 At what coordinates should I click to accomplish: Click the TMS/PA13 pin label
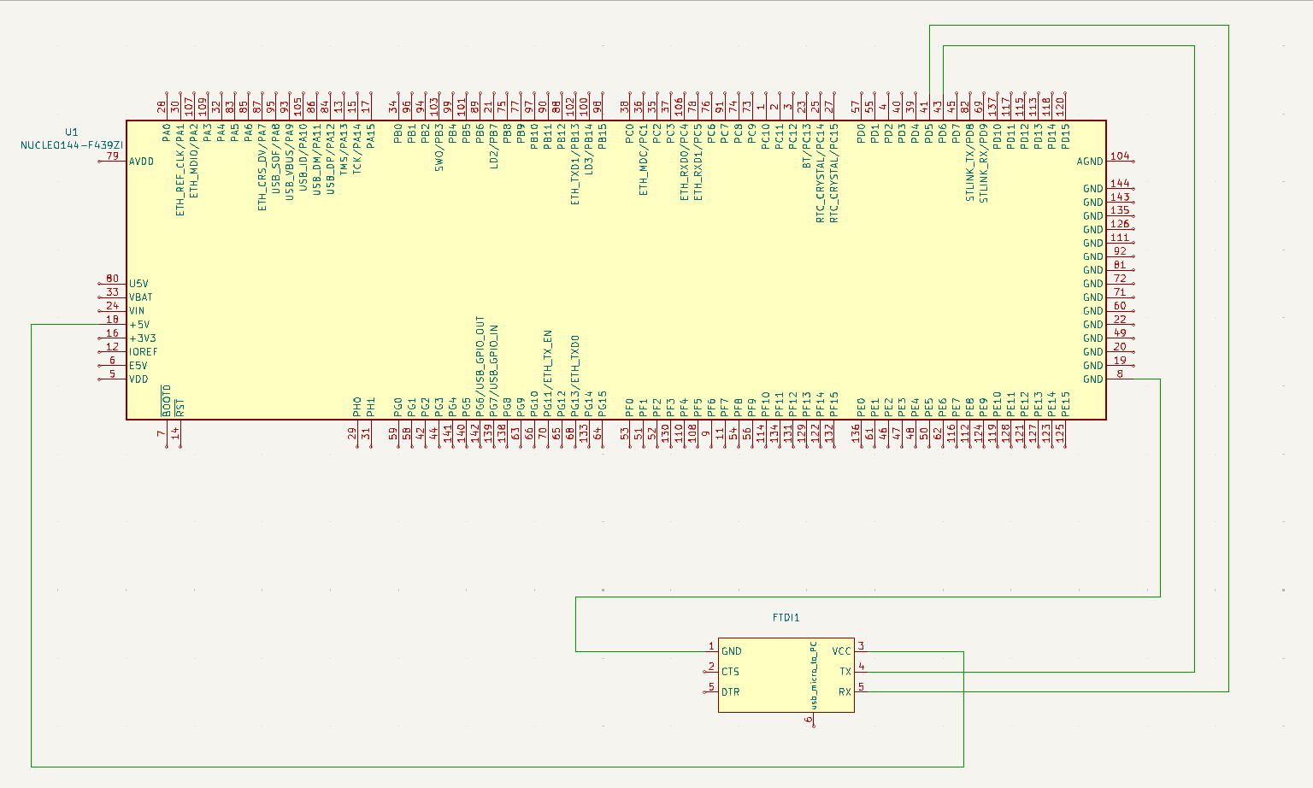coord(344,150)
